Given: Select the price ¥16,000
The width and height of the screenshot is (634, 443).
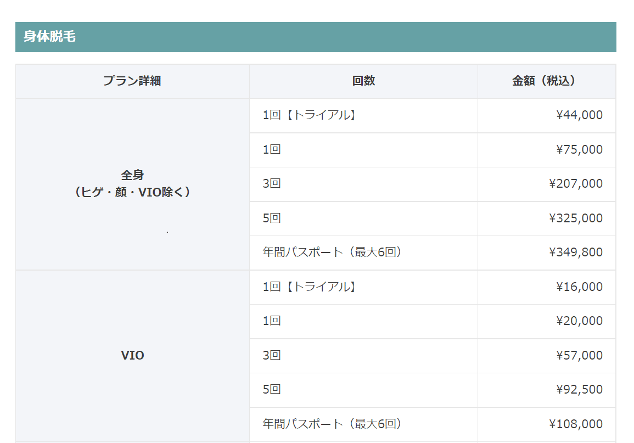Looking at the screenshot, I should click(x=580, y=287).
